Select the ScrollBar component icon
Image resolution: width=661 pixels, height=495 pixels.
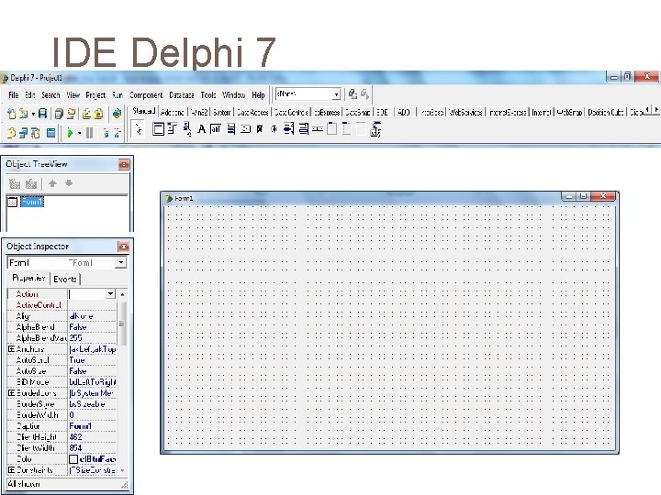coord(318,129)
